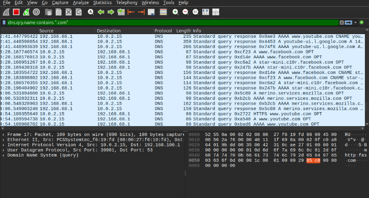Screen dimensions: 369x198
Task: Go forward in packet history green arrow
Action: click(111, 12)
